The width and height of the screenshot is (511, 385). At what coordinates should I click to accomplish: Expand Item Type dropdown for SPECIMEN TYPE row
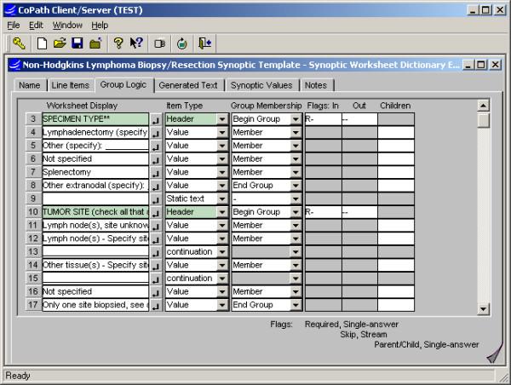[x=222, y=120]
